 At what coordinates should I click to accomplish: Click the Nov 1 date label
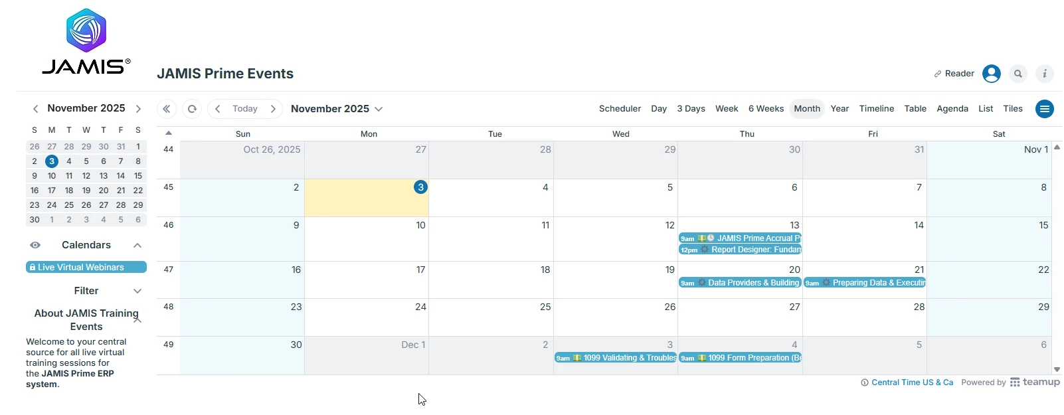tap(1036, 149)
